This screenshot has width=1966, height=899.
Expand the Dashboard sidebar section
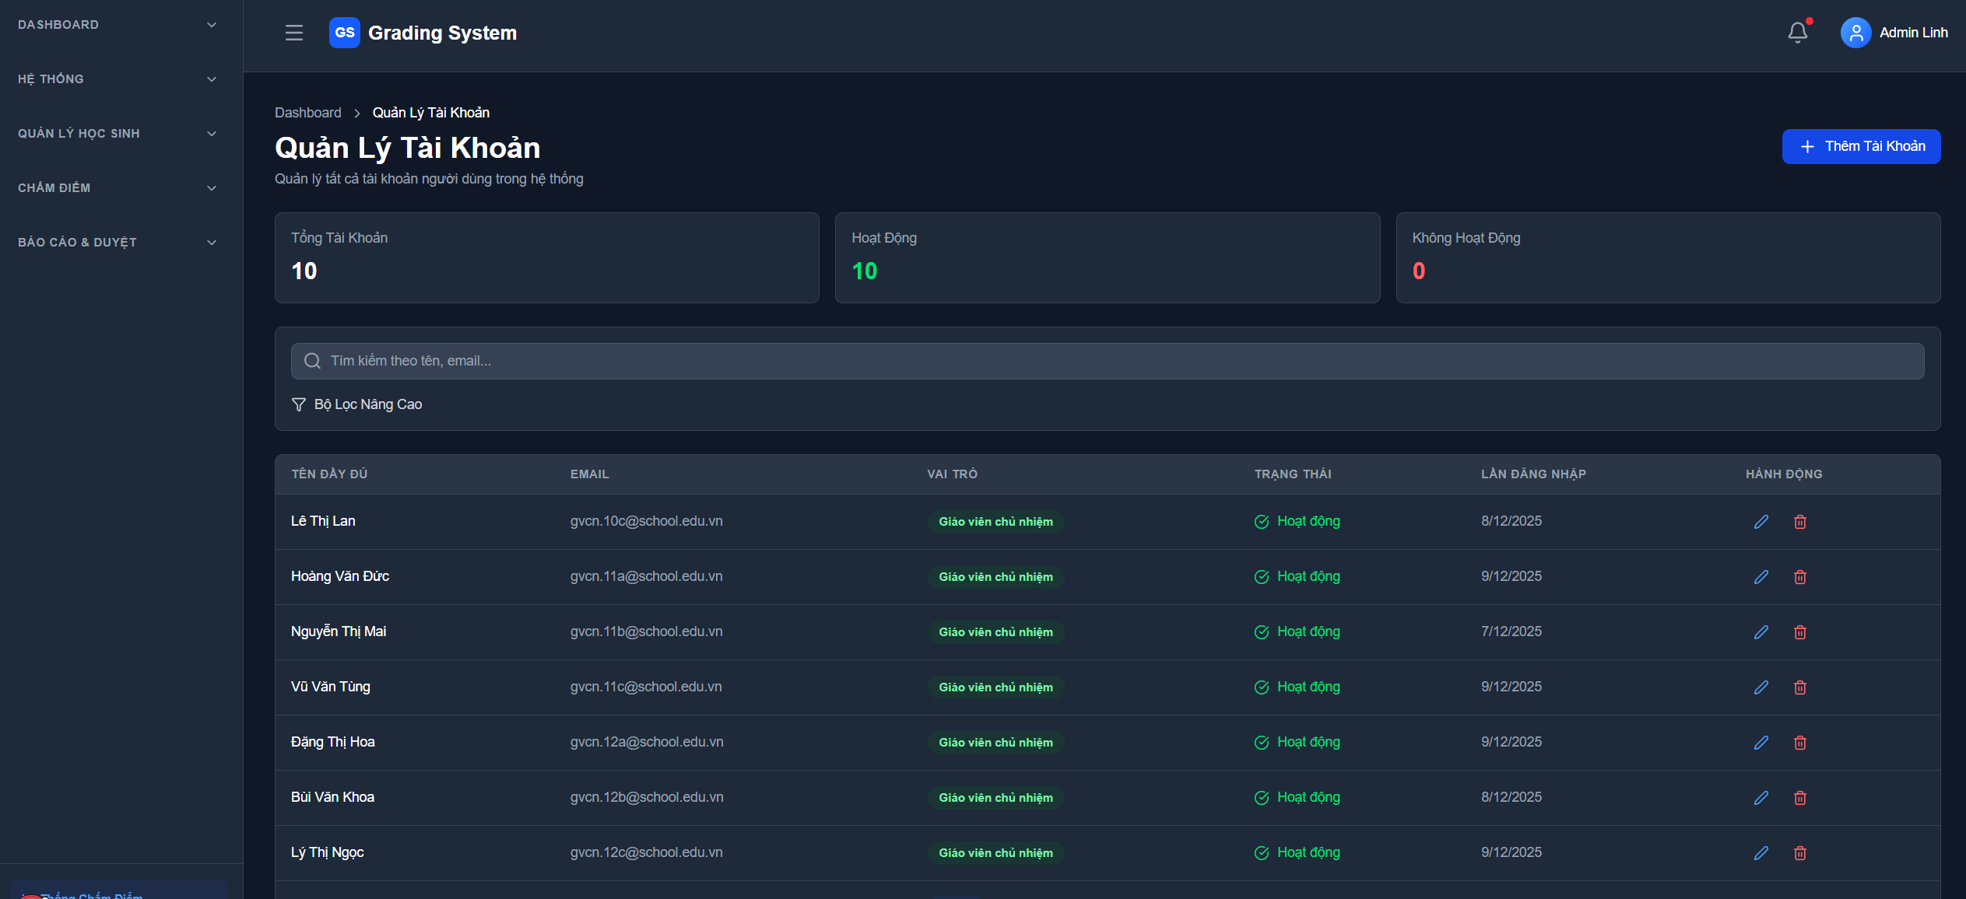pos(117,25)
